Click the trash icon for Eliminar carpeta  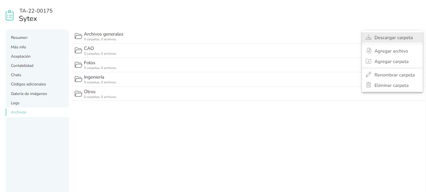click(369, 85)
